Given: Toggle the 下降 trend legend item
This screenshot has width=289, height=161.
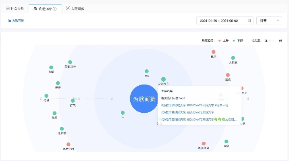Looking at the screenshot, I should point(237,41).
